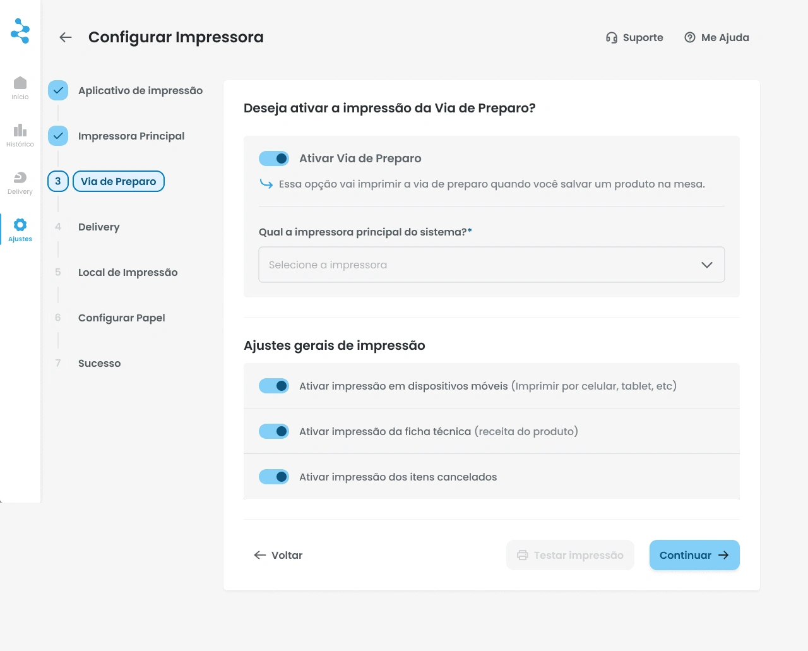Select the Ajustes gear icon
The image size is (808, 651).
[20, 225]
